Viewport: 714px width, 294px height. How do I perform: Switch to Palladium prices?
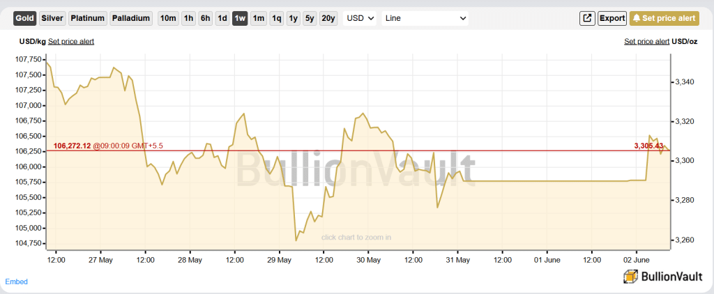pos(131,18)
